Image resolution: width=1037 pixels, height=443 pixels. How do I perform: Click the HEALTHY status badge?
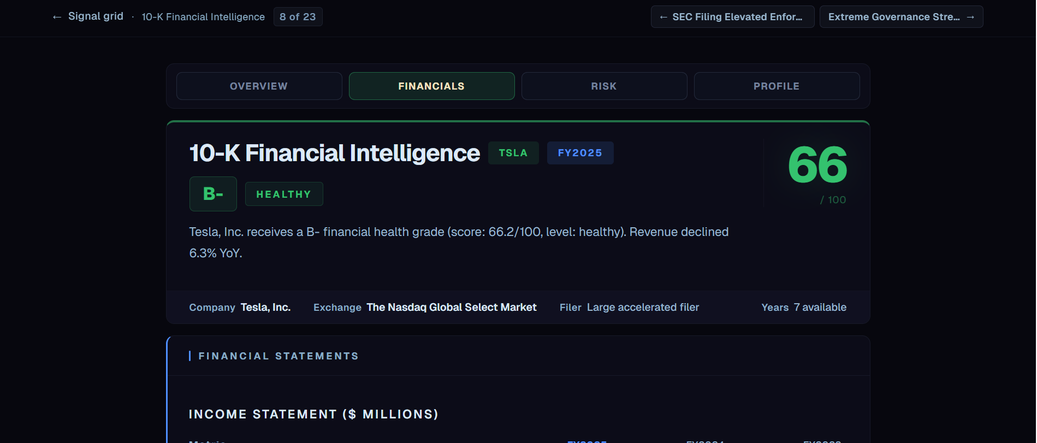284,194
